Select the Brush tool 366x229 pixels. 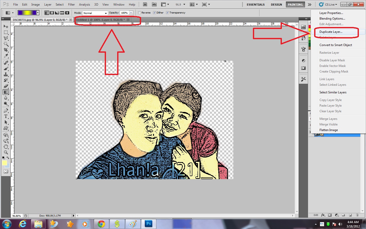6,68
